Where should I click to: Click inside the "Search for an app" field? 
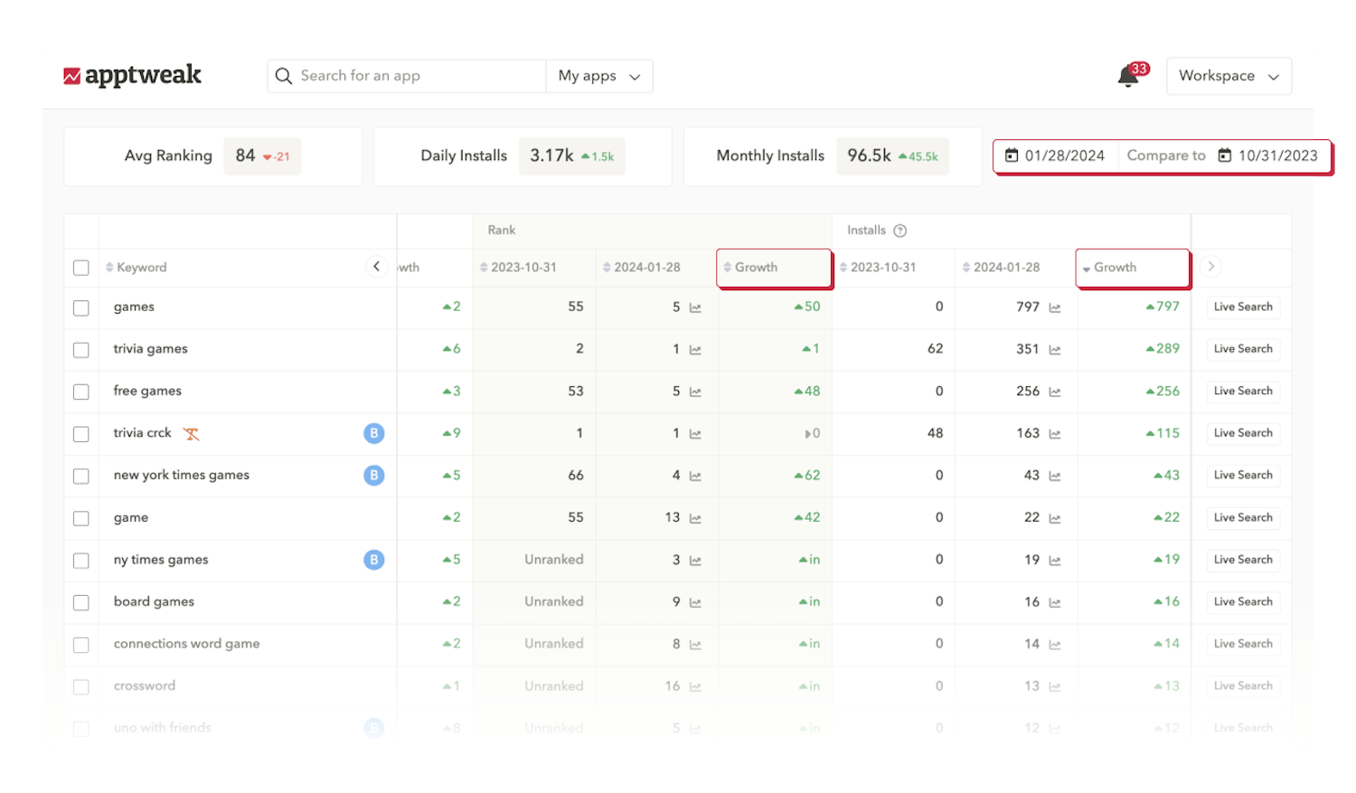coord(407,76)
